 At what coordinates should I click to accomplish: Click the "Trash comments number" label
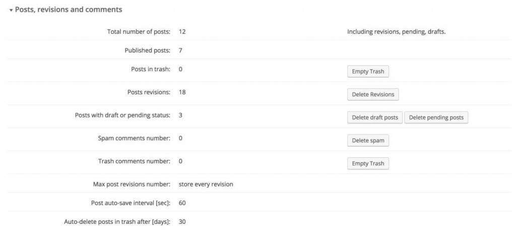134,161
